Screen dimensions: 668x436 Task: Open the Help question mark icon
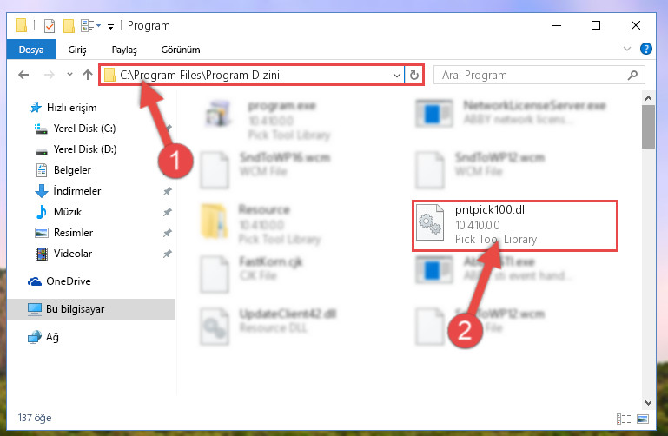tap(645, 49)
